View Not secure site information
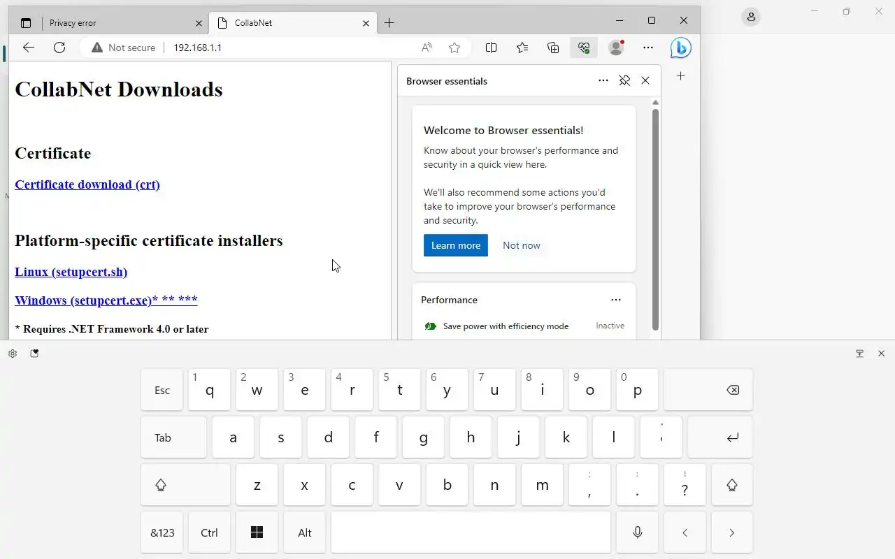The height and width of the screenshot is (559, 895). 123,48
